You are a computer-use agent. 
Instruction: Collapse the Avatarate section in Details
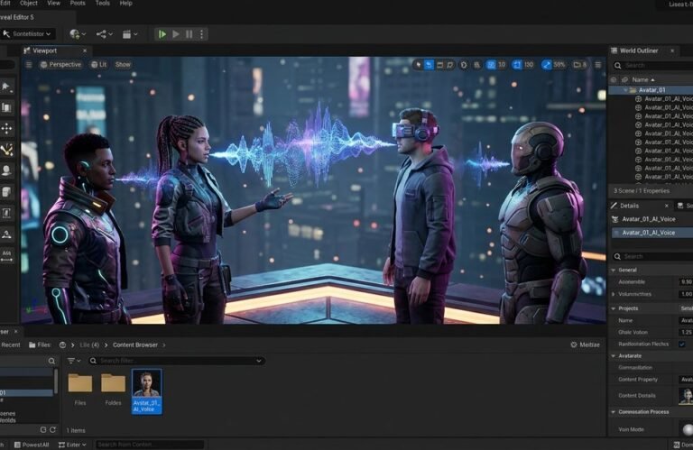614,356
